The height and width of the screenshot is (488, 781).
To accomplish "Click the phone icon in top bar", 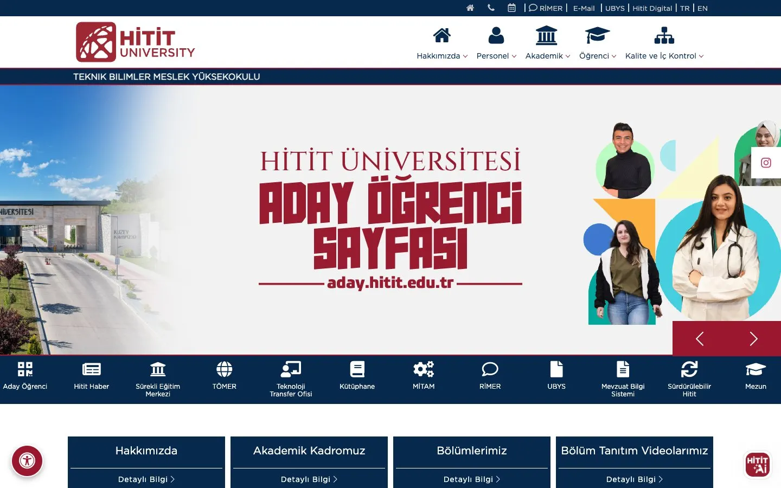I will [491, 8].
